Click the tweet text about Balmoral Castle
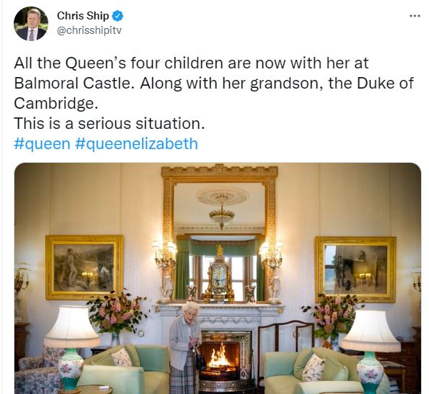This screenshot has height=394, width=429. [213, 83]
